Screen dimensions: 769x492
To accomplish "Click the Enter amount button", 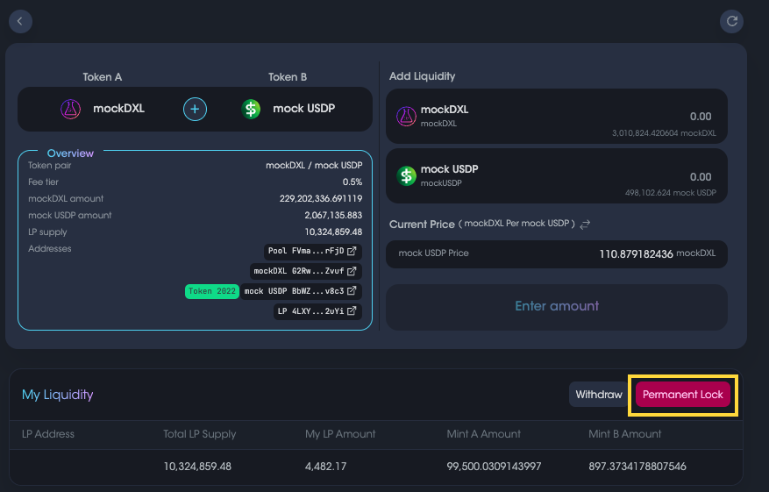I will (557, 307).
